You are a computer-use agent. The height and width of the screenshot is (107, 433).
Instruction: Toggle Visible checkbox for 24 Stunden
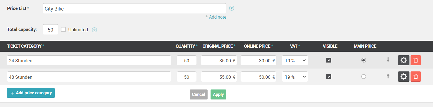pos(329,60)
